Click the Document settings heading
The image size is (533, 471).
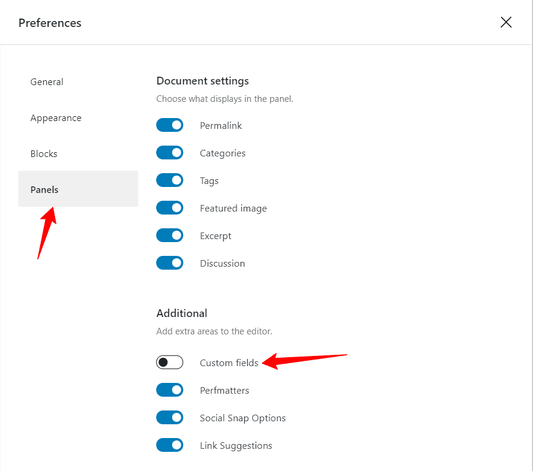point(203,81)
